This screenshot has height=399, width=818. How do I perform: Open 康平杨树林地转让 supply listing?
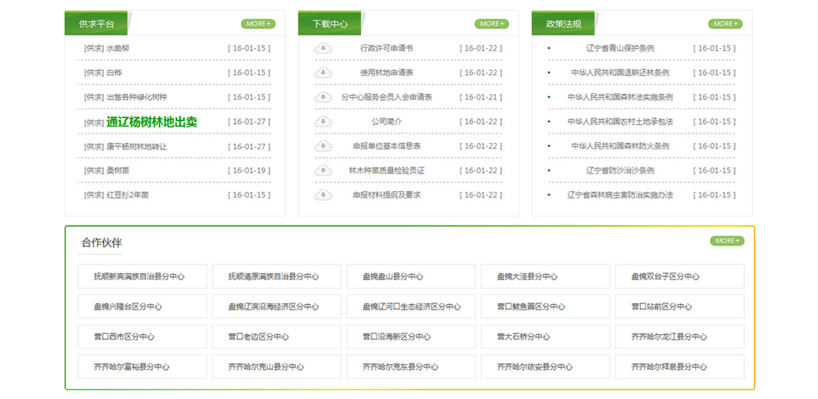pyautogui.click(x=136, y=147)
